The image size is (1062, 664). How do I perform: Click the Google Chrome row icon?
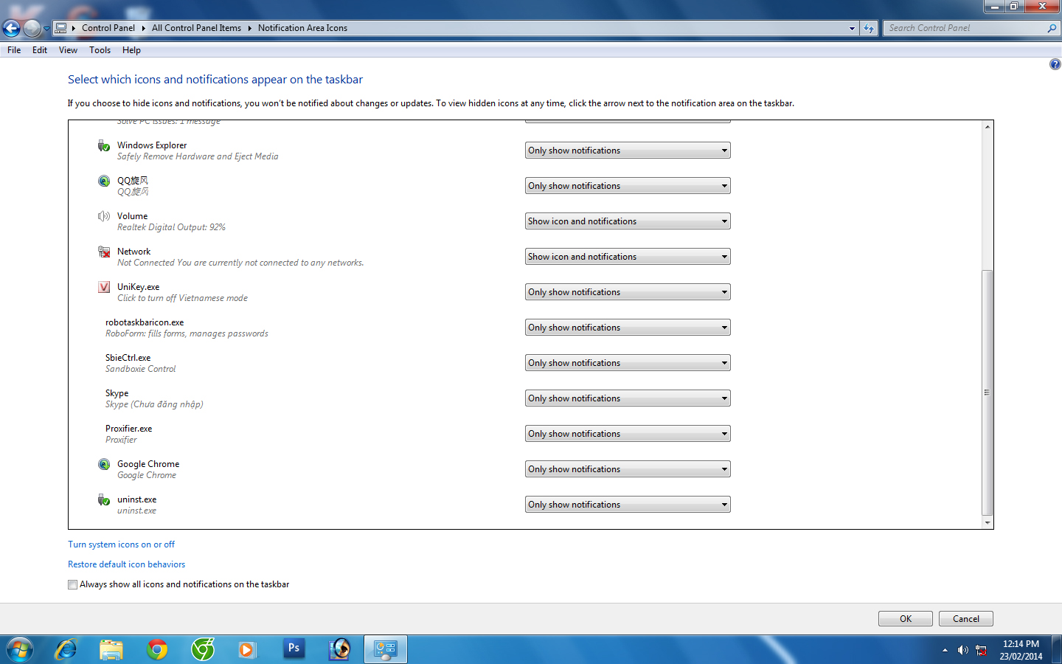coord(104,464)
